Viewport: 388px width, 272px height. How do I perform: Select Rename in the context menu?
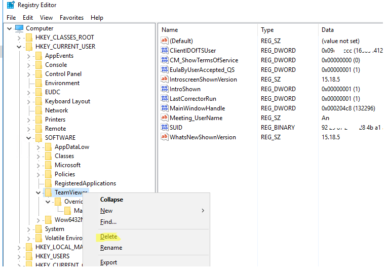(x=111, y=248)
